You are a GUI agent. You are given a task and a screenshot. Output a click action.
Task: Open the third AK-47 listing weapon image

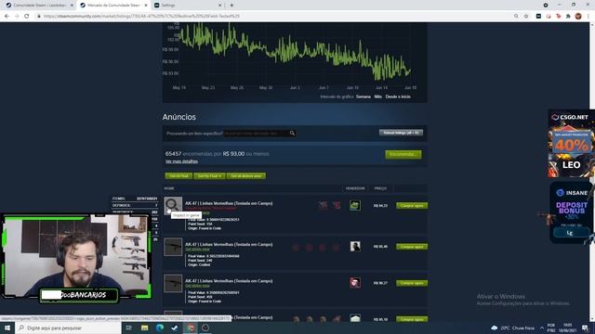click(173, 283)
